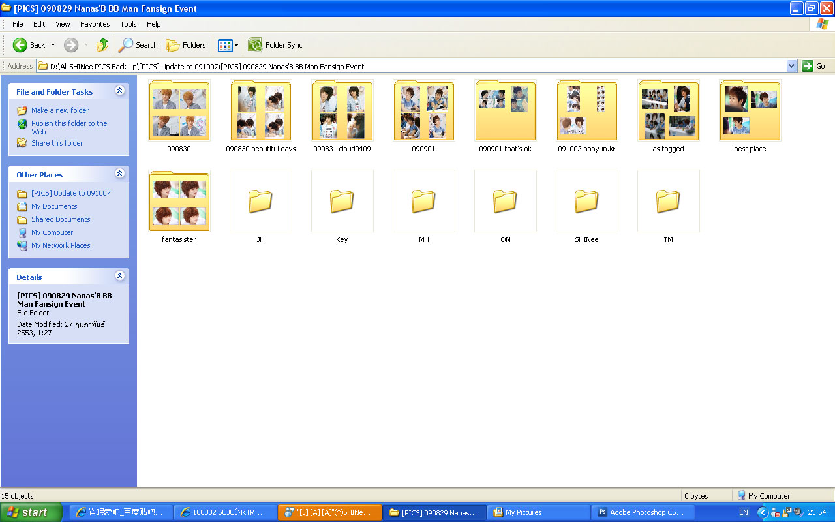Image resolution: width=835 pixels, height=522 pixels.
Task: Open the Forward history dropdown arrow
Action: (x=86, y=45)
